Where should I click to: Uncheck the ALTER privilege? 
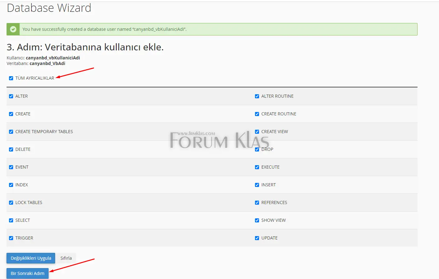click(x=11, y=96)
